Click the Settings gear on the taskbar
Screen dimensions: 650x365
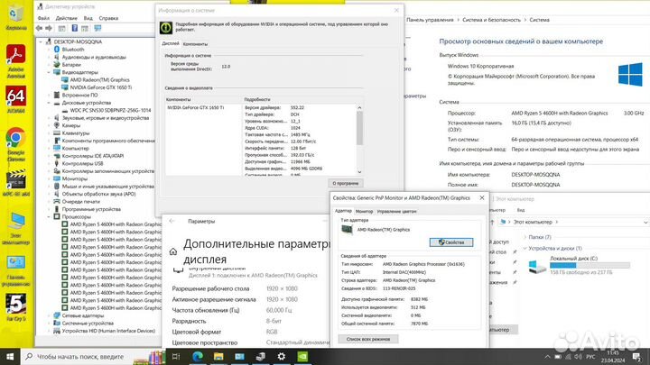282,356
